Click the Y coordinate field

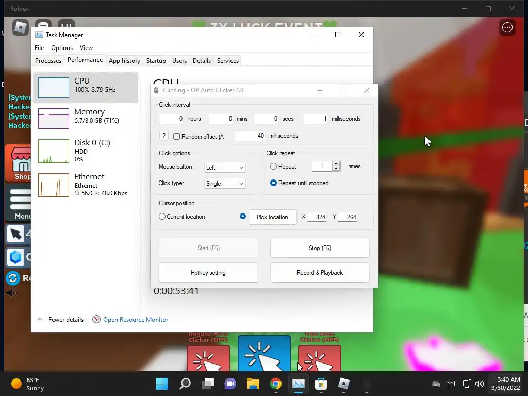pos(348,217)
